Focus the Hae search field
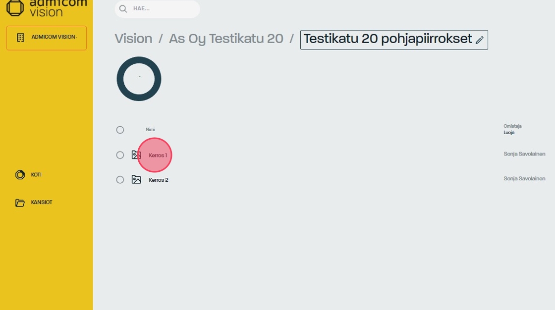Screen dimensions: 555x310 (x=164, y=9)
